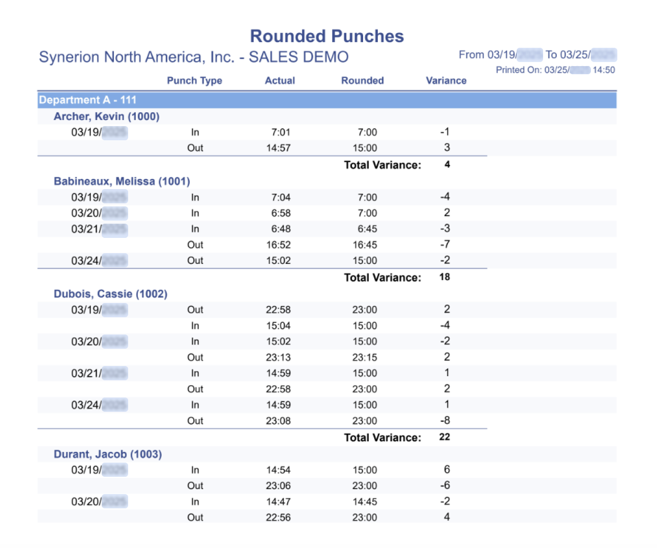The image size is (657, 548).
Task: Select the "Department A - 111" group header
Action: coord(87,100)
